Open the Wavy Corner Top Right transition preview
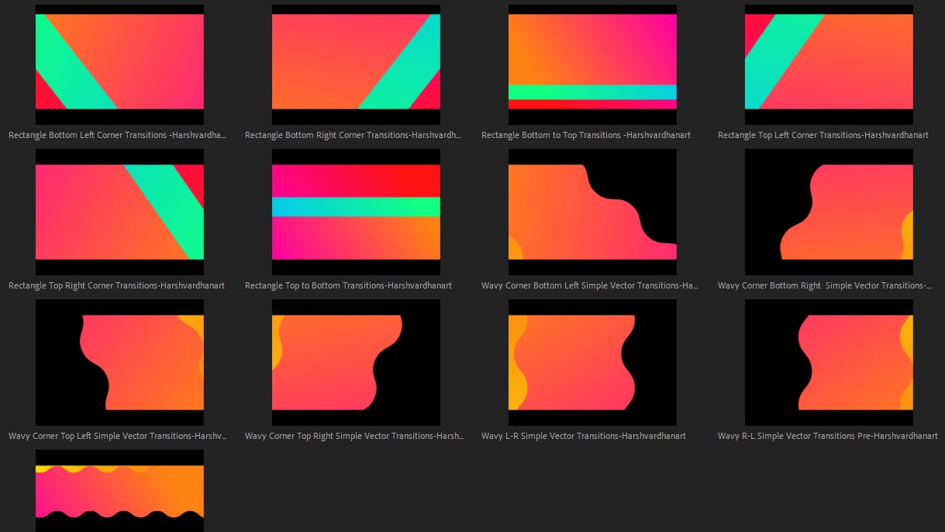Image resolution: width=945 pixels, height=532 pixels. [x=355, y=362]
